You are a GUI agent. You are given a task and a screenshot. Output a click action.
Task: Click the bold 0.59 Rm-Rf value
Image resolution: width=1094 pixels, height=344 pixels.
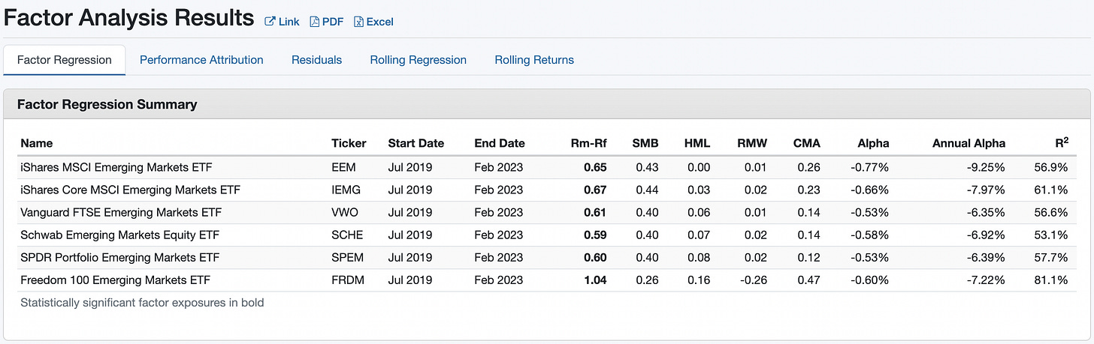(x=595, y=235)
